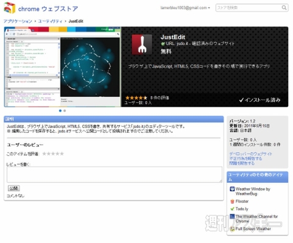This screenshot has width=293, height=243.
Task: Click the five-star rating in banner
Action: [x=136, y=98]
